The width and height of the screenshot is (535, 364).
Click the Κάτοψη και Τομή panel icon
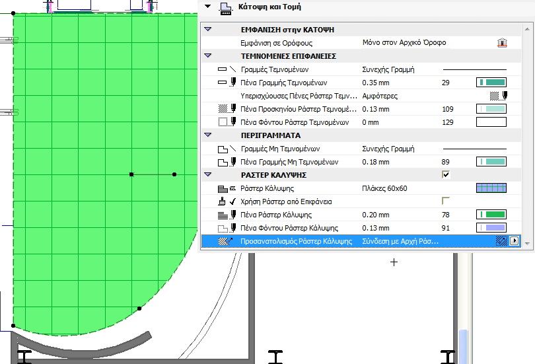click(226, 7)
